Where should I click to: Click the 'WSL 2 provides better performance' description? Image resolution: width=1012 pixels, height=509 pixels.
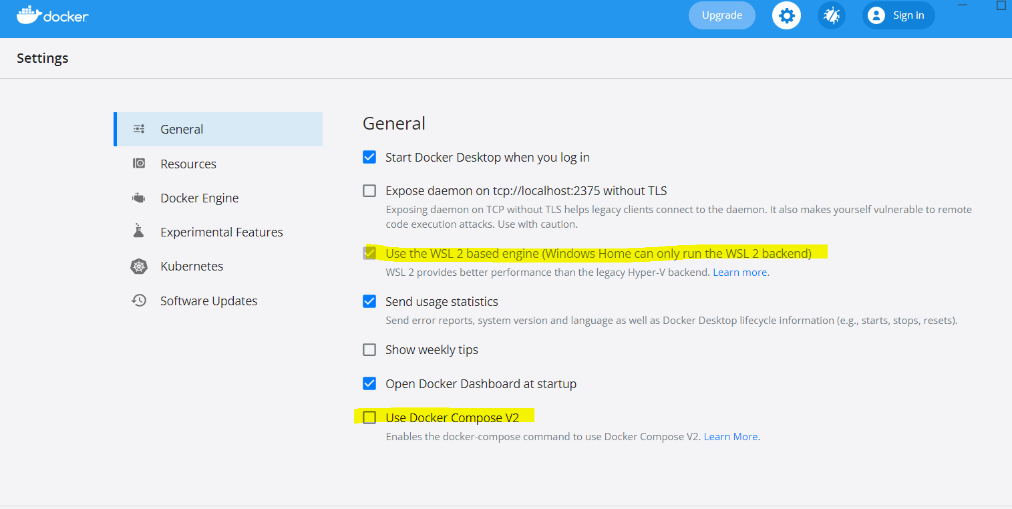tap(548, 273)
